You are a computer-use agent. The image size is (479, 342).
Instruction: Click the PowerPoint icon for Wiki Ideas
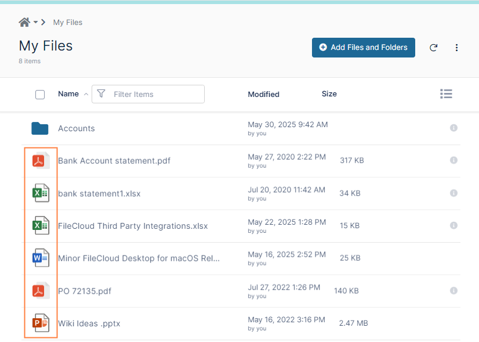(40, 323)
